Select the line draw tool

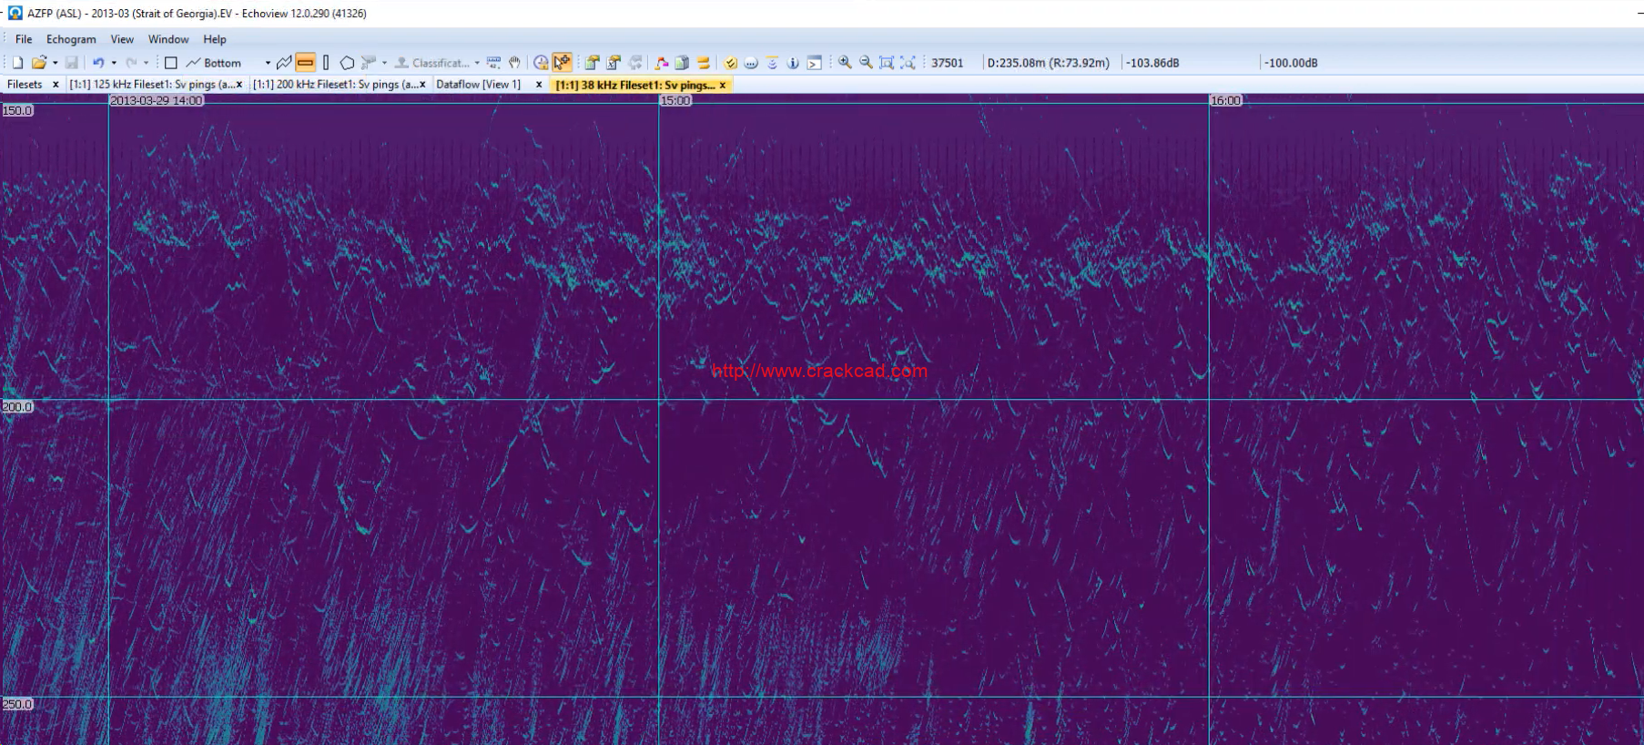(x=284, y=63)
